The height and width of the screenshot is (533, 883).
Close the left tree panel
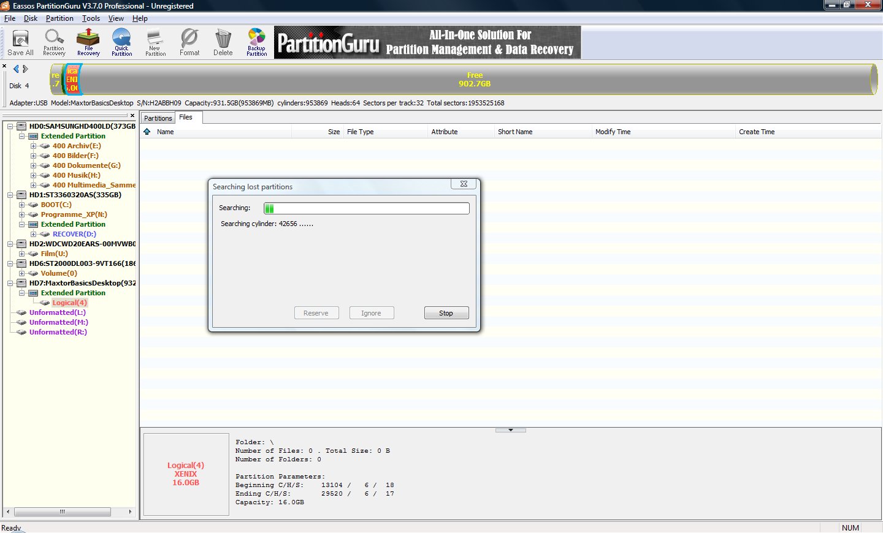pos(132,115)
